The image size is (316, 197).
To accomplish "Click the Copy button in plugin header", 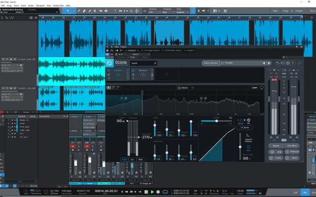I will click(133, 57).
